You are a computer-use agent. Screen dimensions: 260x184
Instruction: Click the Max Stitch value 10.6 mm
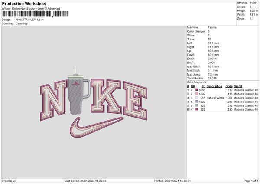(x=213, y=66)
